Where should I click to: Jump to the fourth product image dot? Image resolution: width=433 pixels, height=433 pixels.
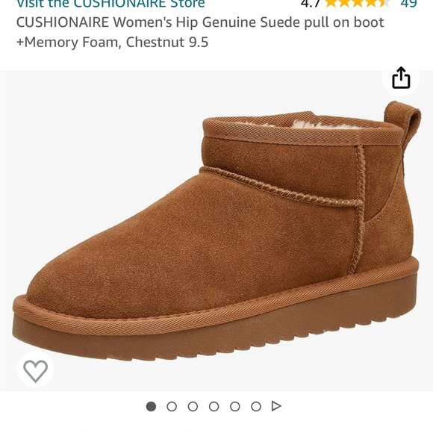point(214,406)
